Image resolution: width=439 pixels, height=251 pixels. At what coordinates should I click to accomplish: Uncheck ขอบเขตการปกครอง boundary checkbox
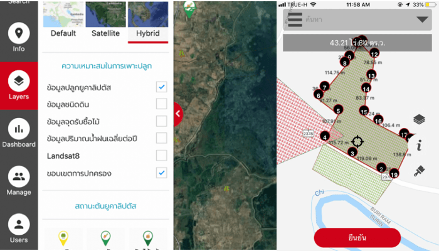coord(161,173)
